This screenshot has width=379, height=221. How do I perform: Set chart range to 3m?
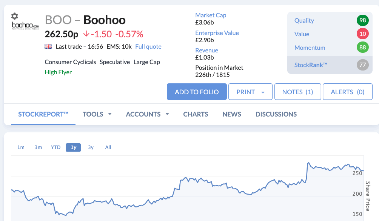click(x=38, y=147)
